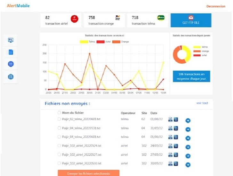Click txt file icon for Pajir_102_airtel_20220527.txt
The height and width of the screenshot is (176, 233).
(170, 155)
